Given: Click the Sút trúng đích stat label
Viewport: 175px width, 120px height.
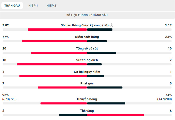Looking at the screenshot, I should (87, 60).
